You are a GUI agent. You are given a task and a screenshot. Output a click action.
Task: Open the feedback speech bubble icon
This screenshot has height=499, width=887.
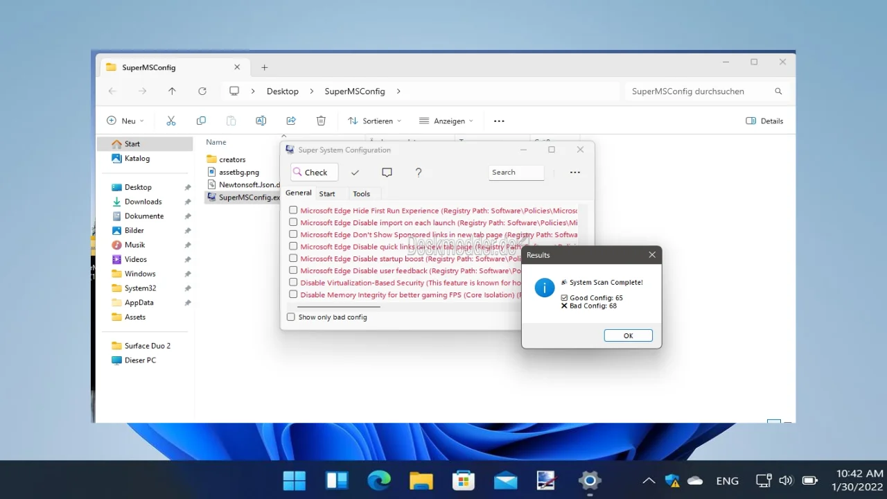click(x=387, y=173)
